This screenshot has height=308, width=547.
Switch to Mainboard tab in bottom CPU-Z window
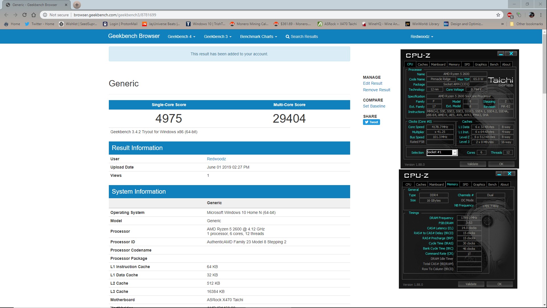pyautogui.click(x=436, y=185)
